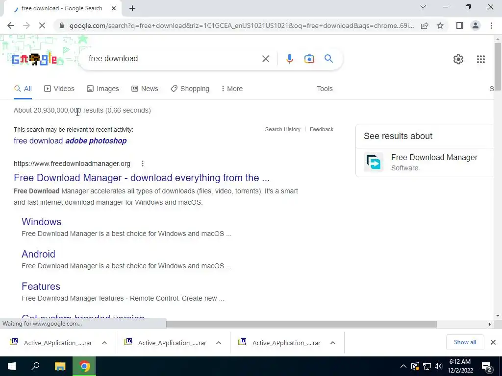Show all downloads
The height and width of the screenshot is (376, 502).
pos(465,342)
